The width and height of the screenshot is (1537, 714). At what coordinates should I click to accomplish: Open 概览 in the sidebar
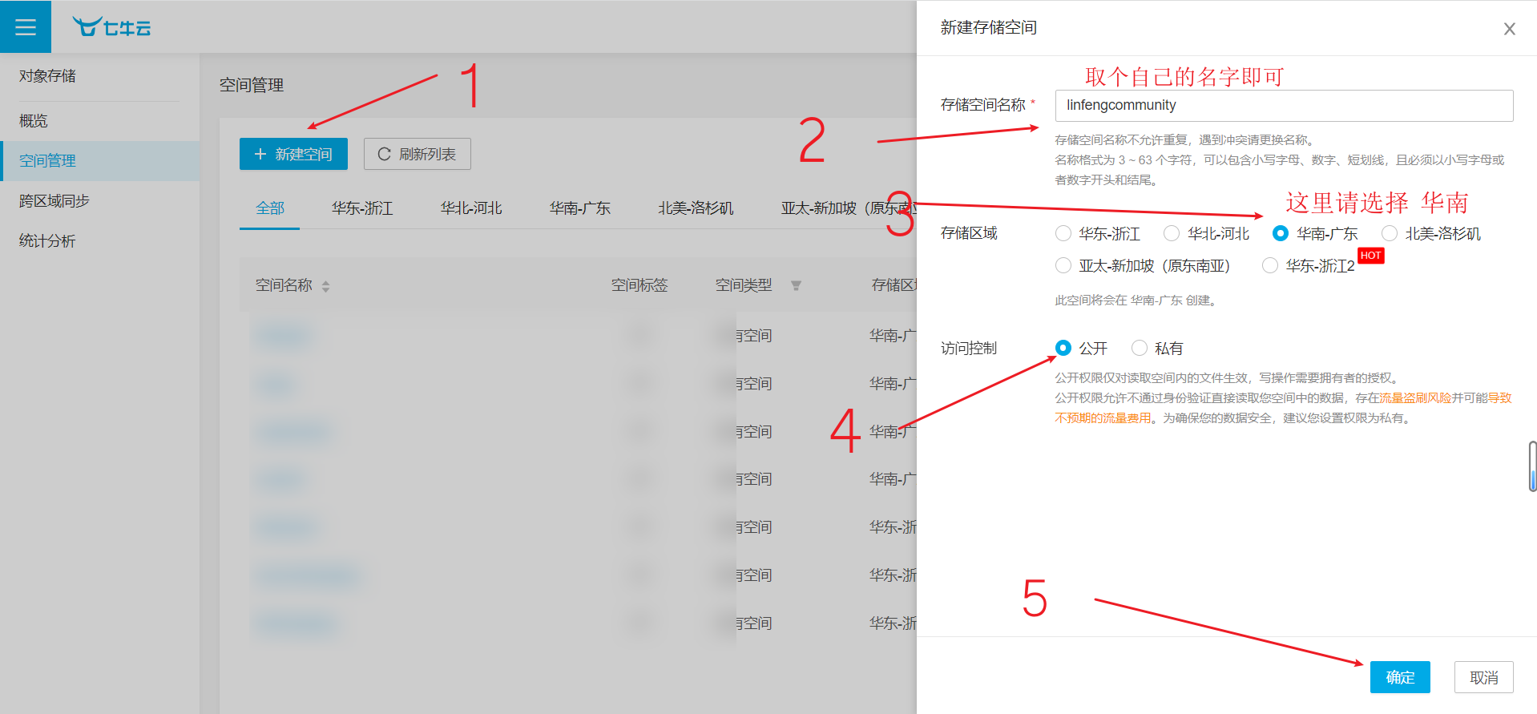coord(99,121)
